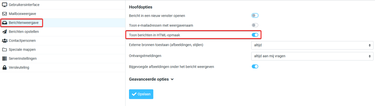Click the paper plane icon for Berichten opstellen
This screenshot has width=375, height=106.
click(4, 32)
